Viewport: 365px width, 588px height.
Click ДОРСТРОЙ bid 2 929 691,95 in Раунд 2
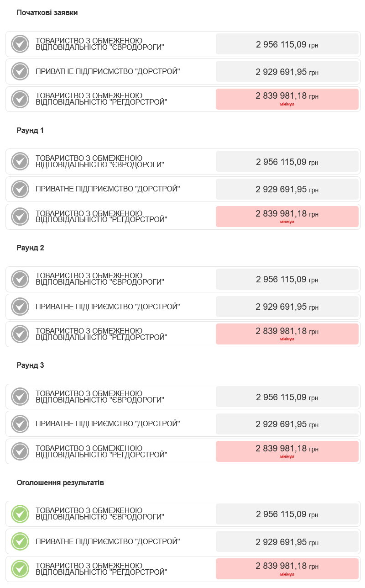coord(287,307)
